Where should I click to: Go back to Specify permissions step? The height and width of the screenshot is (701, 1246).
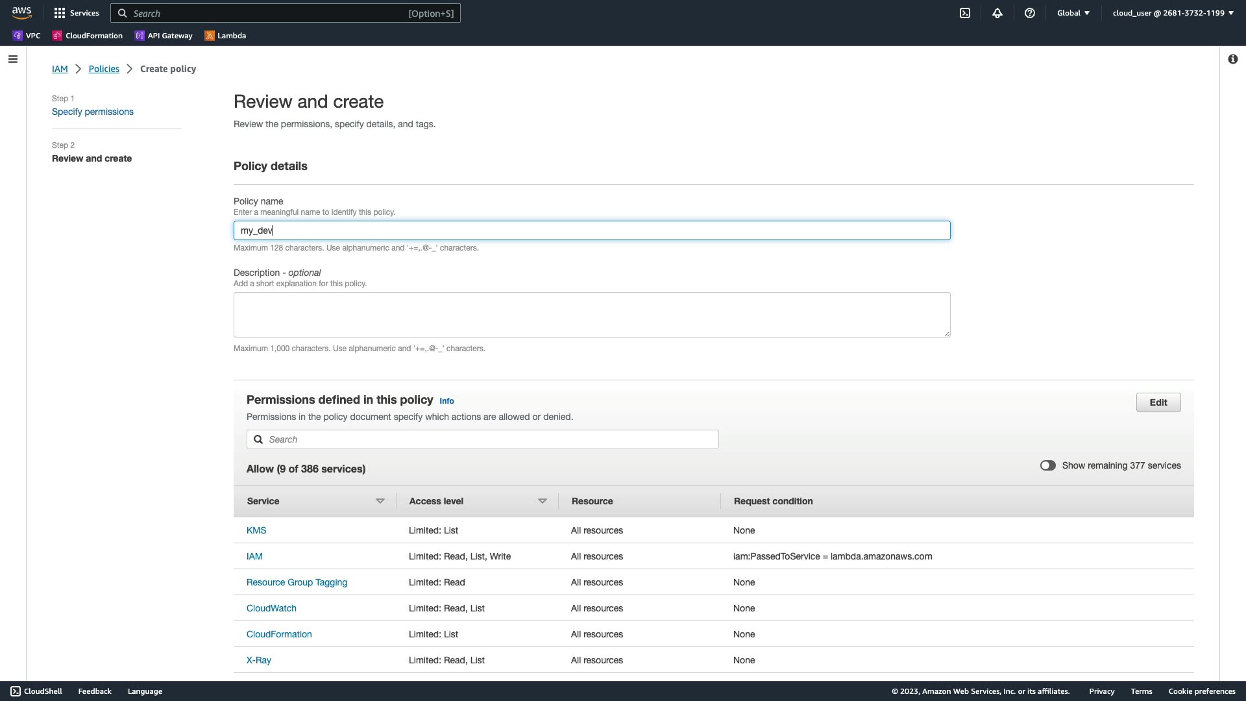pyautogui.click(x=93, y=112)
